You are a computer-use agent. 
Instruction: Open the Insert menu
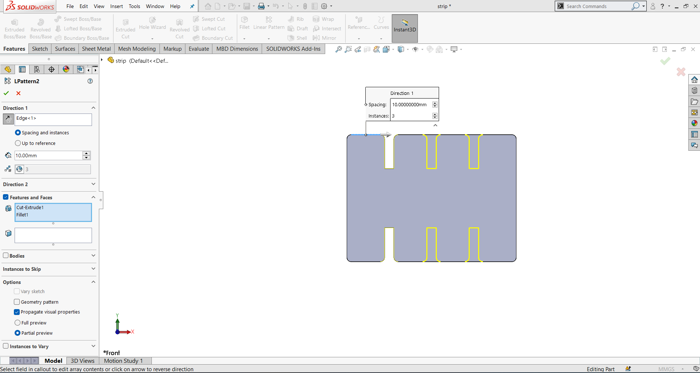tap(116, 6)
